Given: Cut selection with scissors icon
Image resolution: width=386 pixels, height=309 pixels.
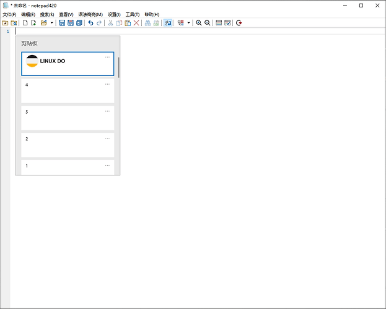Looking at the screenshot, I should point(110,23).
